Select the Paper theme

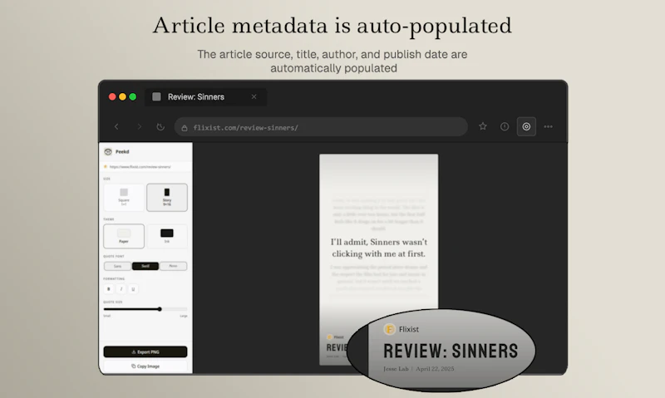(x=124, y=236)
